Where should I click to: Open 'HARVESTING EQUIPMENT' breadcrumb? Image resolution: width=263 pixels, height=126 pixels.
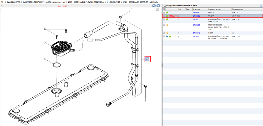click(33, 2)
